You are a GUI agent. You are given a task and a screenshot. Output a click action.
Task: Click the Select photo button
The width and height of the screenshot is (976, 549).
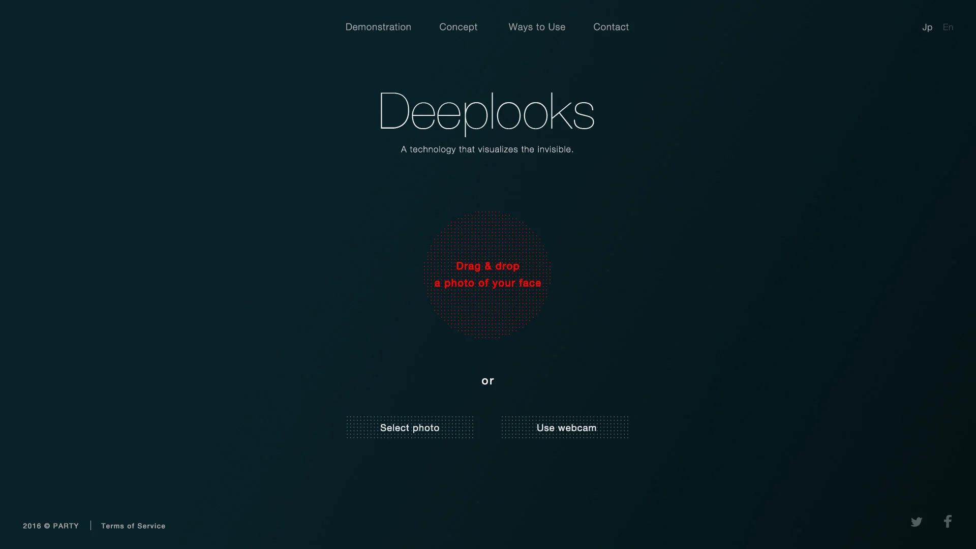coord(410,428)
